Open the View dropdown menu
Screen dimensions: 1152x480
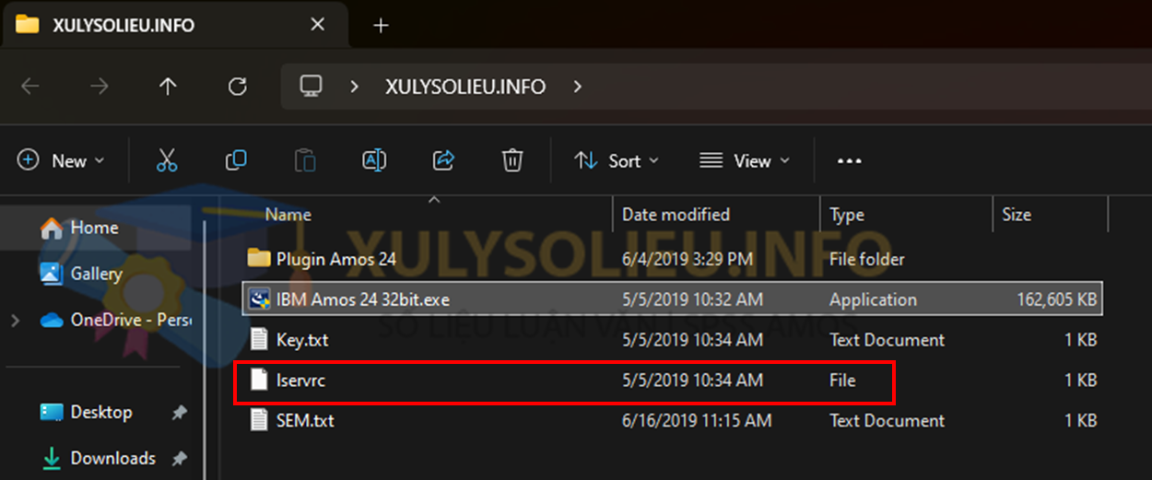[x=745, y=160]
